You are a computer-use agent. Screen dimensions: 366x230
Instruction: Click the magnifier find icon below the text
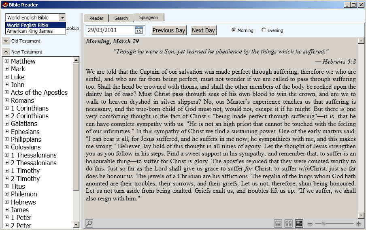(x=89, y=223)
